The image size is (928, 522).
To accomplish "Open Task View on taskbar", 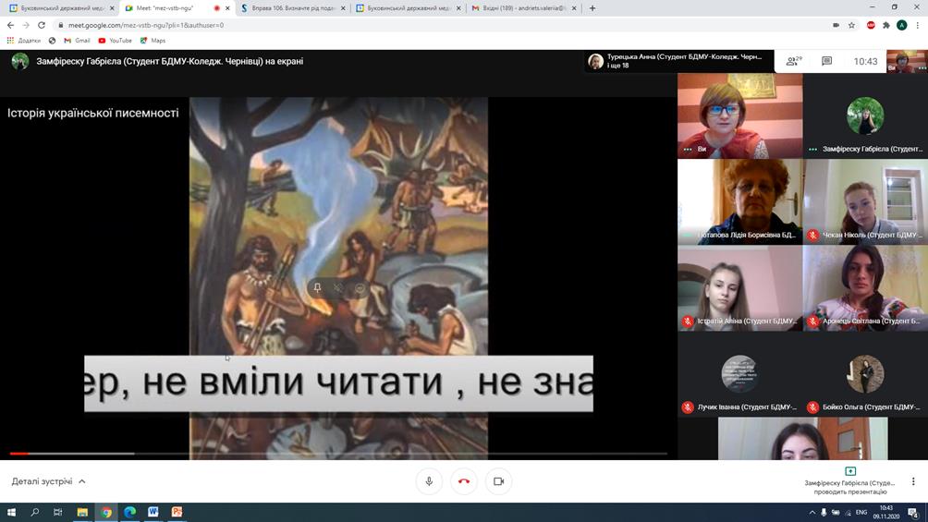I will point(57,512).
